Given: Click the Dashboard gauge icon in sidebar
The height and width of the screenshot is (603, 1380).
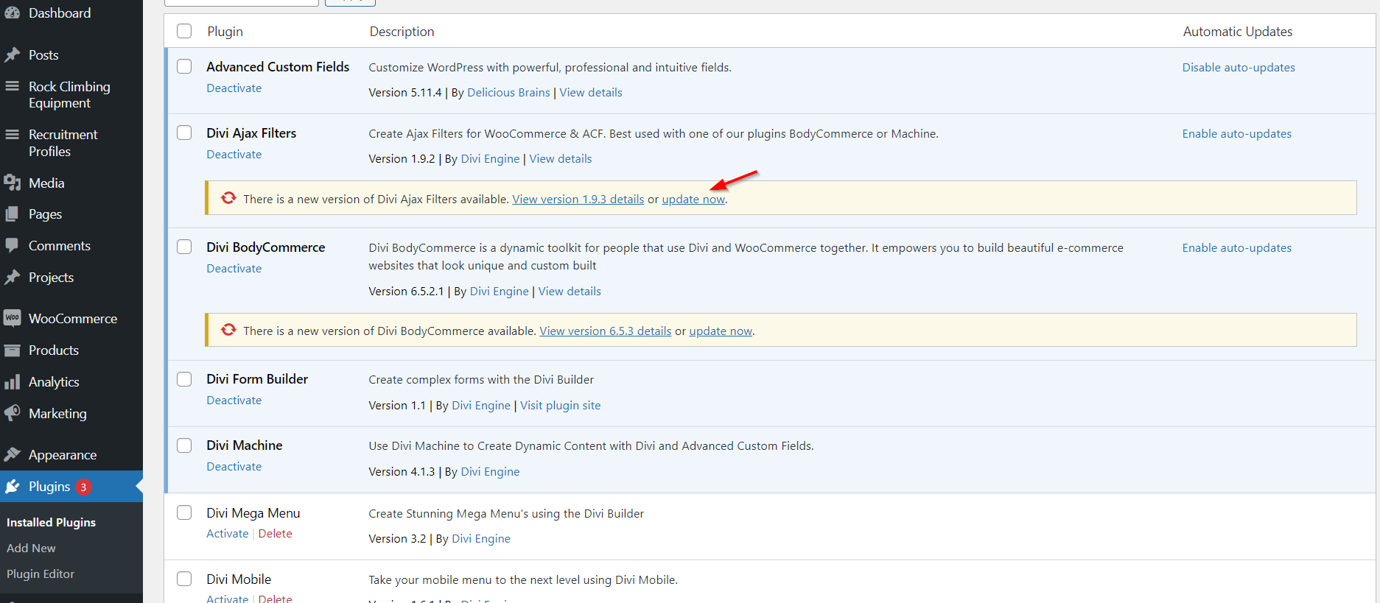Looking at the screenshot, I should click(13, 13).
